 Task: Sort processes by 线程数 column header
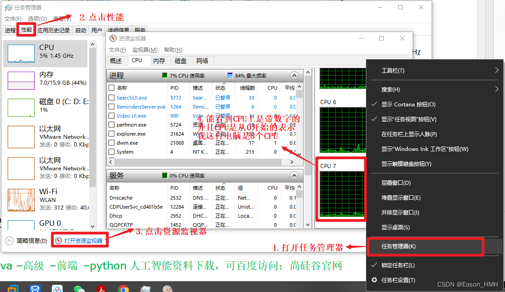coord(247,88)
